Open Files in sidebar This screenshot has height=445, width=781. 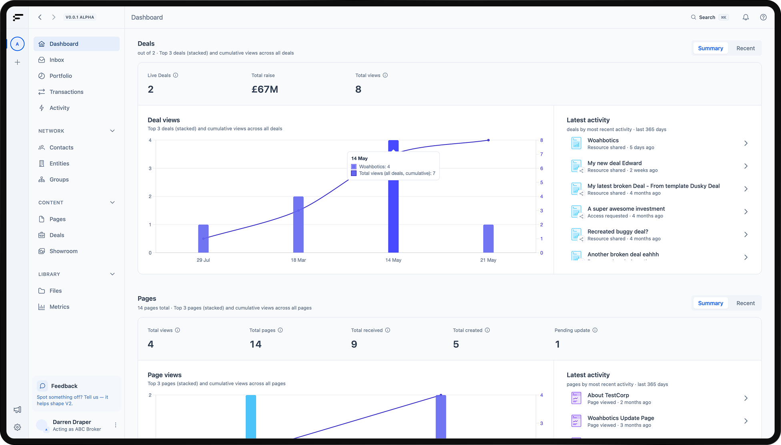[76, 291]
